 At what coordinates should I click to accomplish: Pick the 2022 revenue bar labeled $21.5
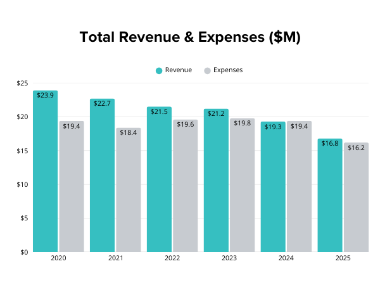[159, 179]
